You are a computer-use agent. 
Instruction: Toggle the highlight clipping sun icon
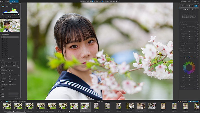coord(4,15)
